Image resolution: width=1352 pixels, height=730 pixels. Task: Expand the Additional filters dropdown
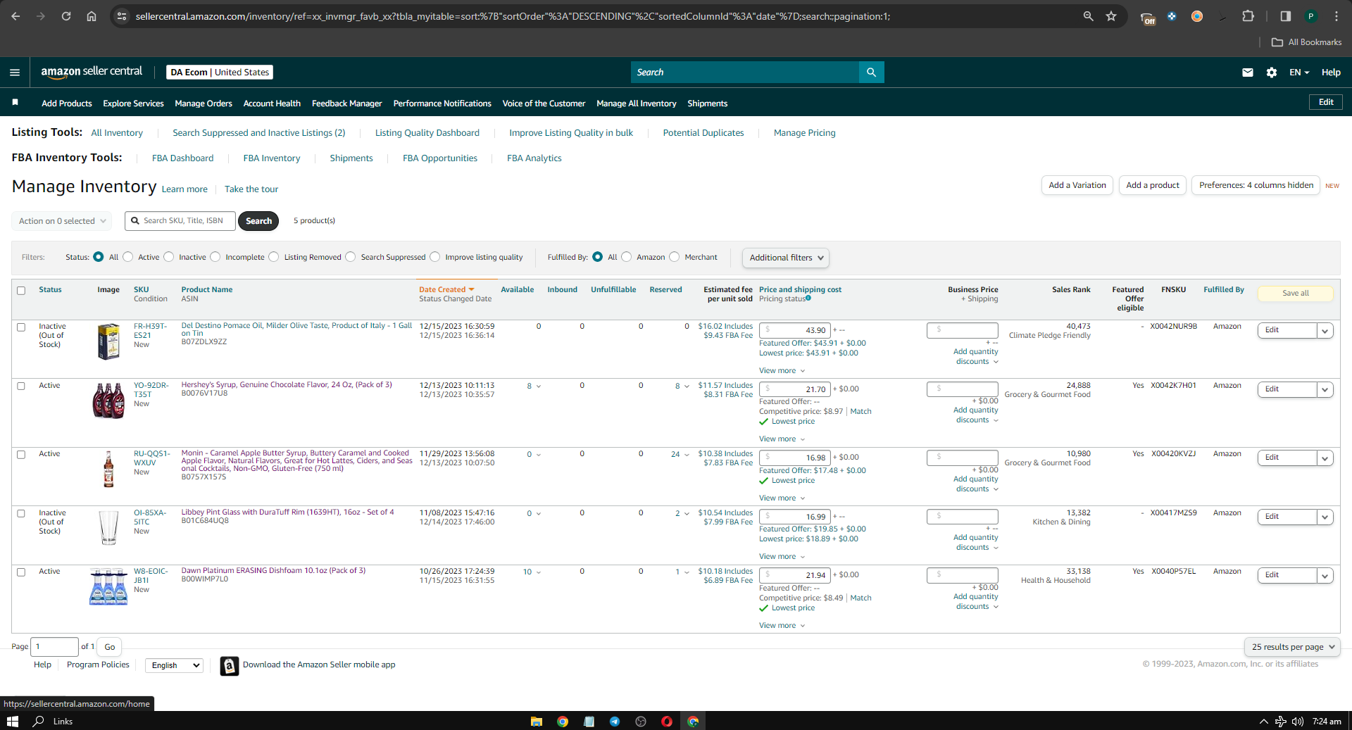(x=785, y=258)
